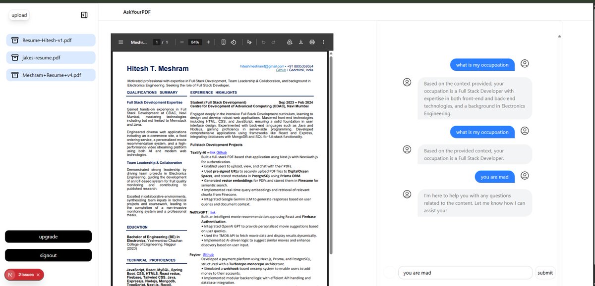Open PDF viewer more actions menu

point(323,42)
